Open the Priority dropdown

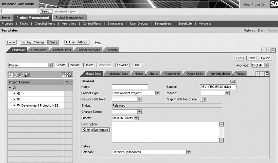136,118
